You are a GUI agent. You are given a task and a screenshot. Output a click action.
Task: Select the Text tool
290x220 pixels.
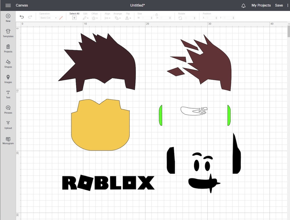pyautogui.click(x=8, y=95)
